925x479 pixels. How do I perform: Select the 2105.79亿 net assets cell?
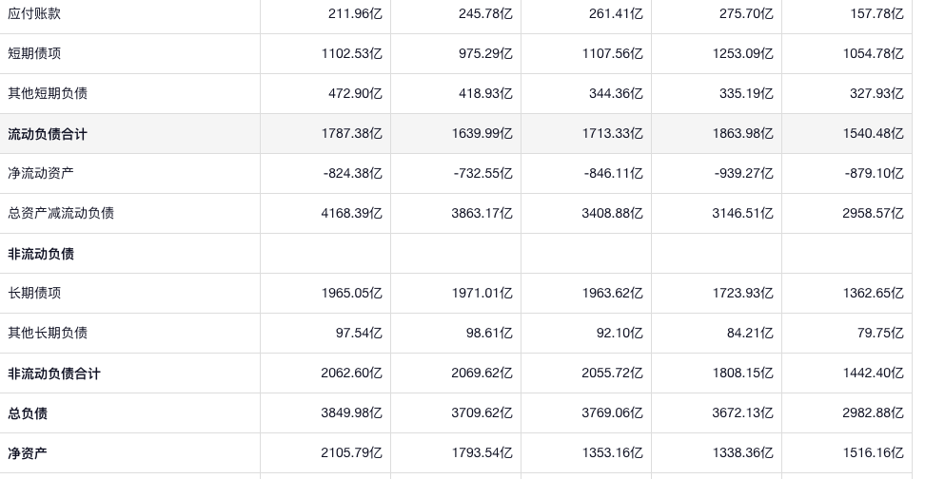(351, 453)
